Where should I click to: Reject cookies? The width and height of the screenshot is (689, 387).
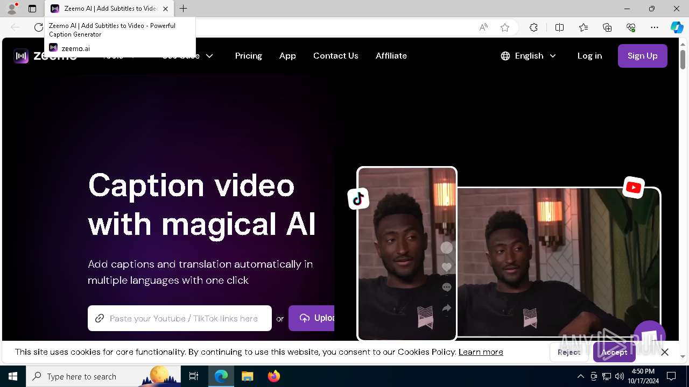[569, 352]
